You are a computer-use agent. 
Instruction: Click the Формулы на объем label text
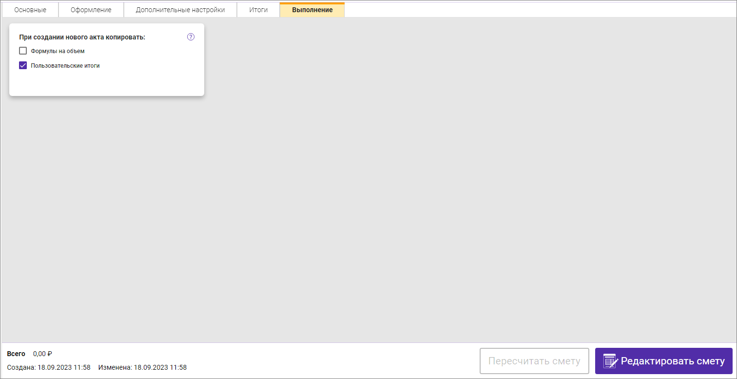coord(58,51)
